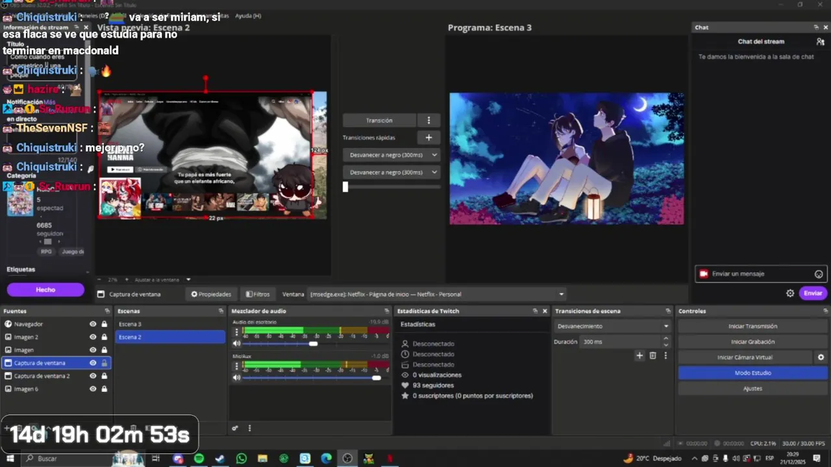The height and width of the screenshot is (467, 831).
Task: Switch to Escena 3 in scenes list
Action: pyautogui.click(x=170, y=324)
